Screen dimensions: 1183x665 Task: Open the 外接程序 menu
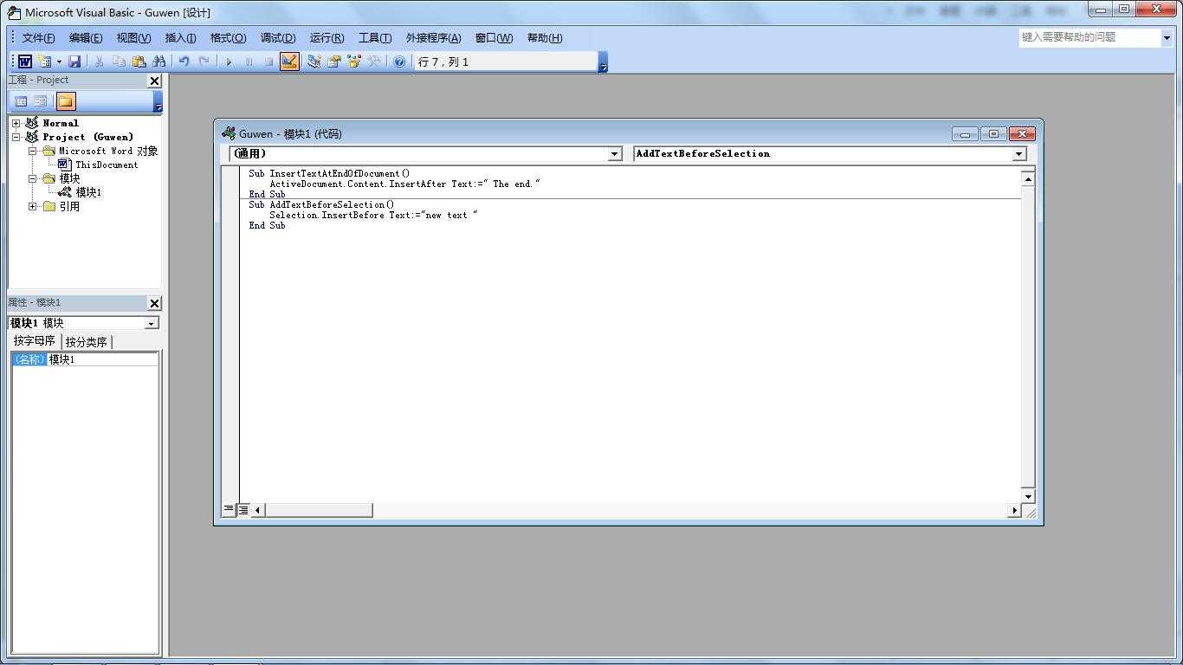(433, 37)
